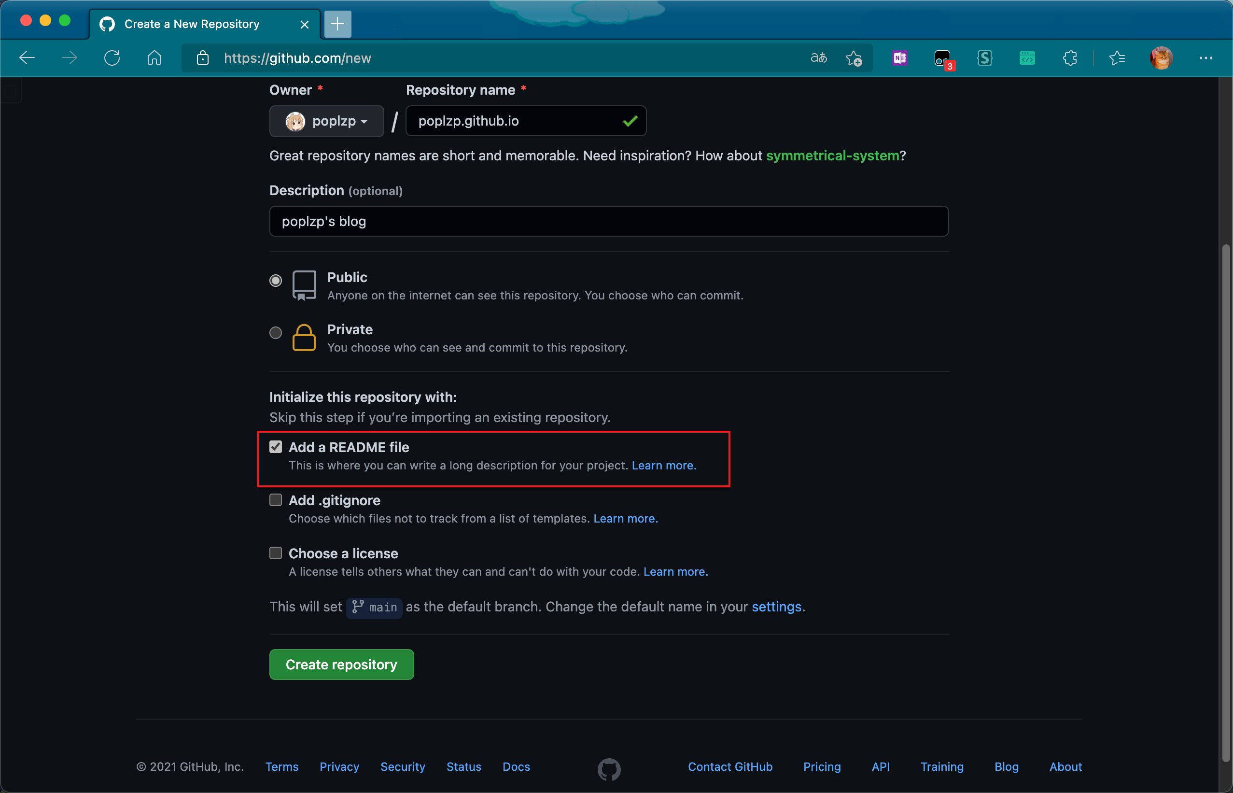Open the Docs footer link
The image size is (1233, 793).
tap(516, 767)
